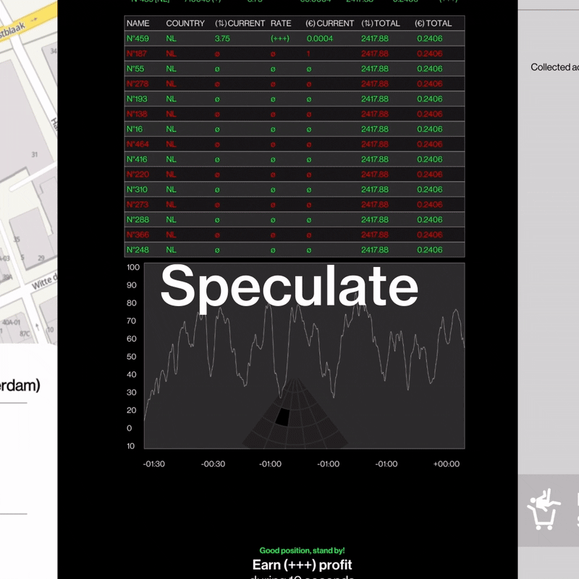The image size is (579, 579).
Task: Click the 50 label on chart axis
Action: pyautogui.click(x=132, y=357)
